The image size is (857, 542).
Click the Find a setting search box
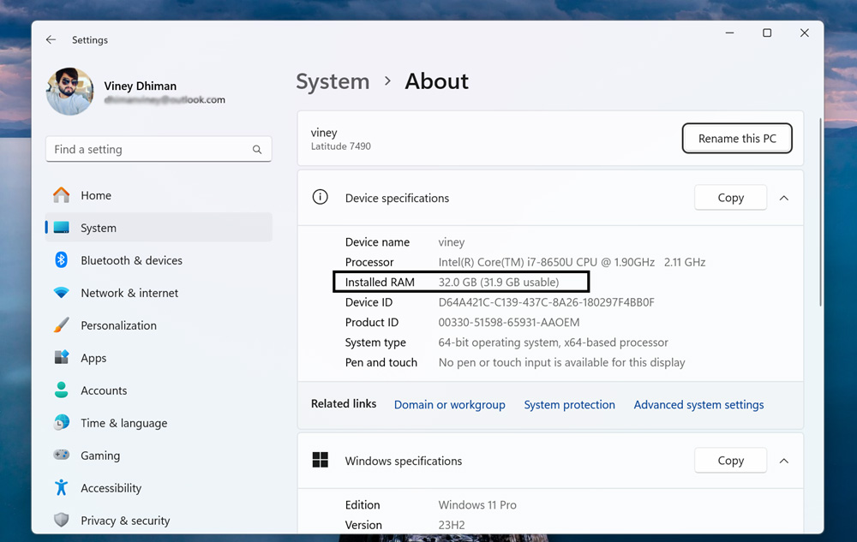tap(159, 149)
